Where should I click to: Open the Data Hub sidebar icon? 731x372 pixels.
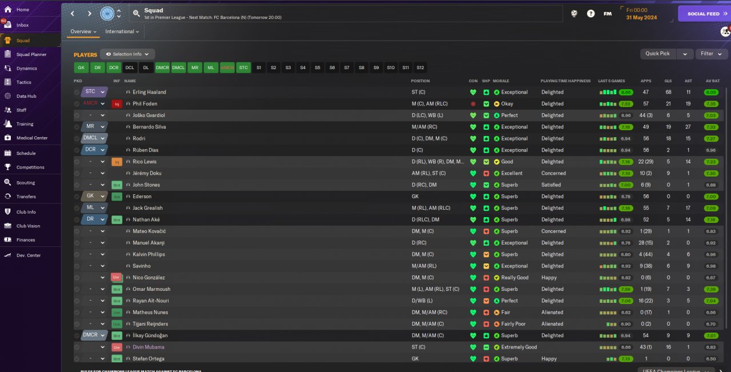point(7,96)
